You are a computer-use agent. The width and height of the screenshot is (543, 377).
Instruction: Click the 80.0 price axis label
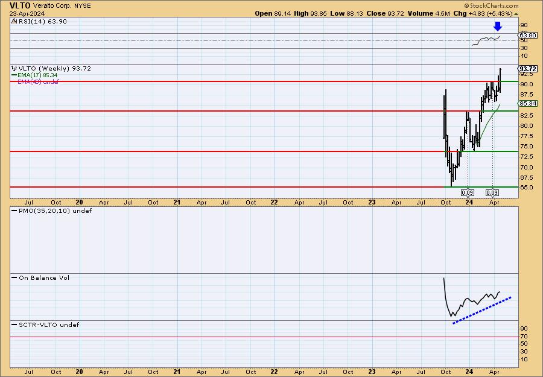pyautogui.click(x=527, y=125)
